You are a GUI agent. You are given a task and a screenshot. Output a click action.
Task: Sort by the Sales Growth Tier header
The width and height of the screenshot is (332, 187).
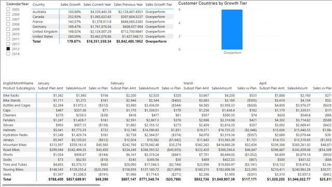pos(159,5)
